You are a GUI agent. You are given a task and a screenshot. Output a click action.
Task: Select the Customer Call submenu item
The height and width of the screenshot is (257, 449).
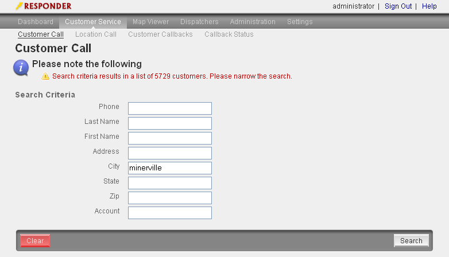[41, 34]
